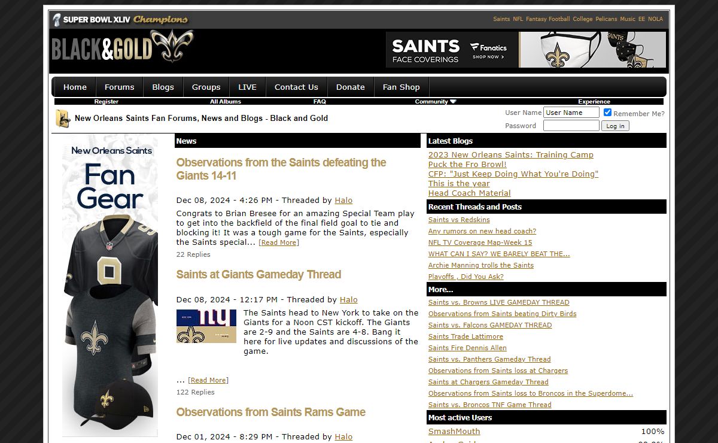Open the LIVE navigation tab
This screenshot has height=443, width=718.
click(247, 87)
